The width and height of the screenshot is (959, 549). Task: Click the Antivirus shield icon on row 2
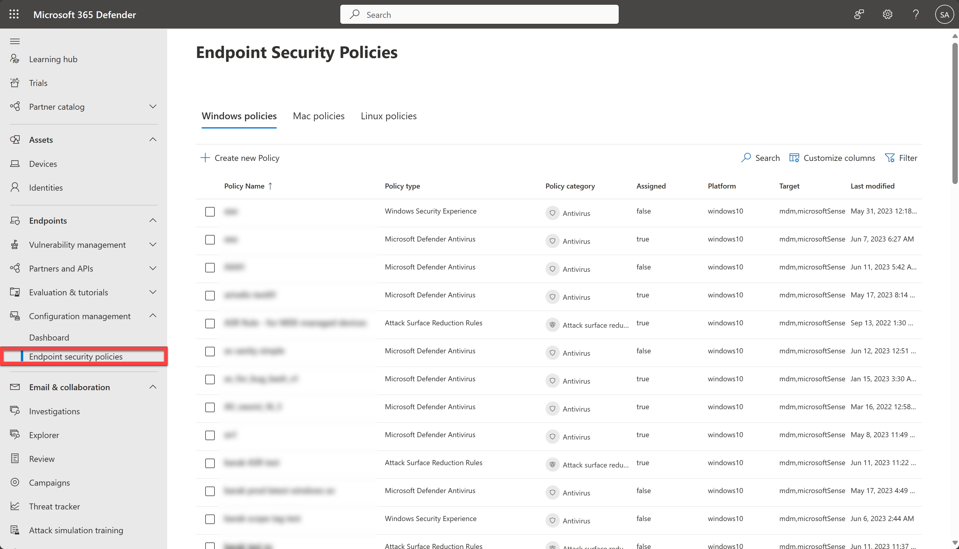coord(553,240)
